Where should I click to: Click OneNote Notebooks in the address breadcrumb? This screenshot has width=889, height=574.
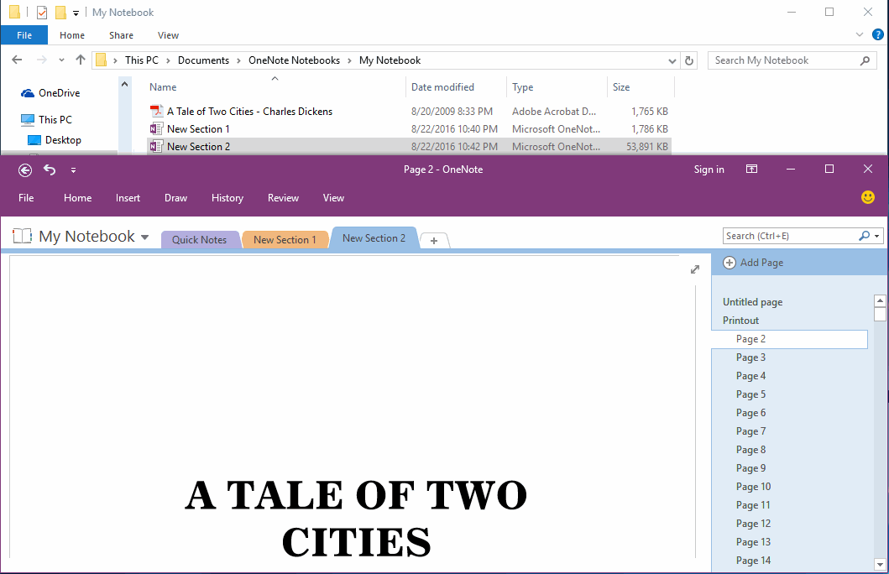(x=295, y=60)
